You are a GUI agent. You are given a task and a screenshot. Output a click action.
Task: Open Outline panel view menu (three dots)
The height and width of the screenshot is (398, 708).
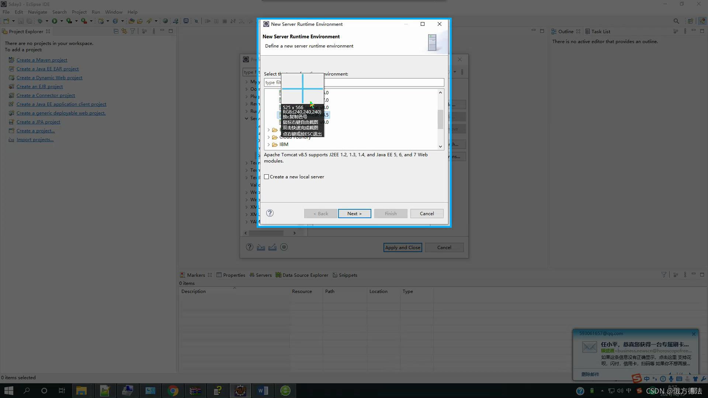tap(685, 31)
